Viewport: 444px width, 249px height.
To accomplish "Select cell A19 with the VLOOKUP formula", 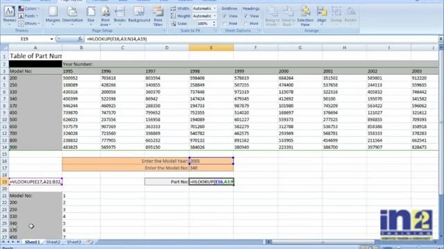I will point(35,182).
